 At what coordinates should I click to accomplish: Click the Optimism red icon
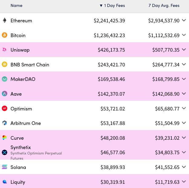click(5, 108)
